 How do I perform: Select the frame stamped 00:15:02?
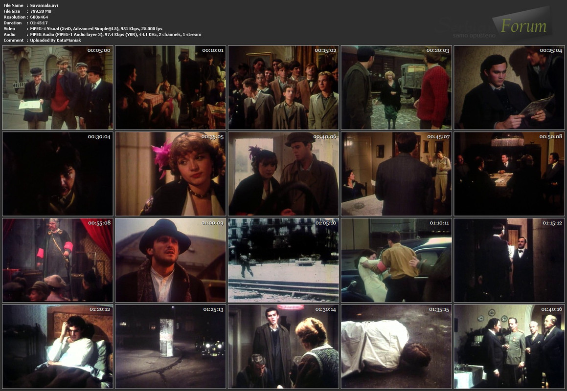point(284,87)
